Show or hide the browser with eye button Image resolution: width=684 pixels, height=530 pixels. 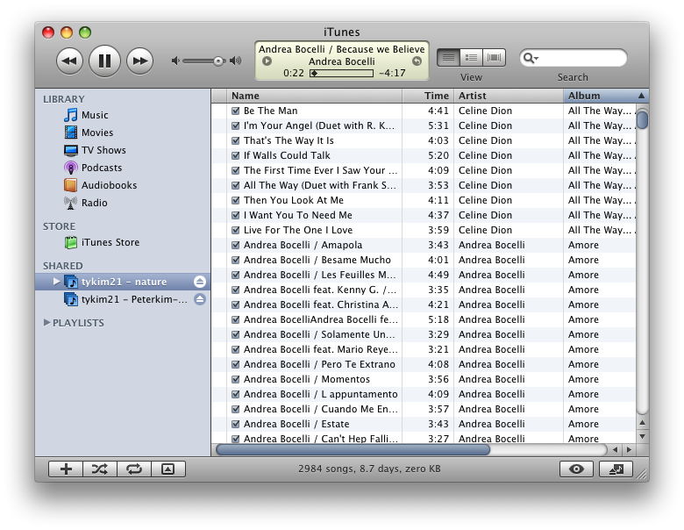click(x=576, y=469)
